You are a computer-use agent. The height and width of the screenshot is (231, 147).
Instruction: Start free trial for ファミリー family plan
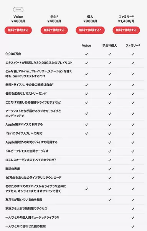126,30
